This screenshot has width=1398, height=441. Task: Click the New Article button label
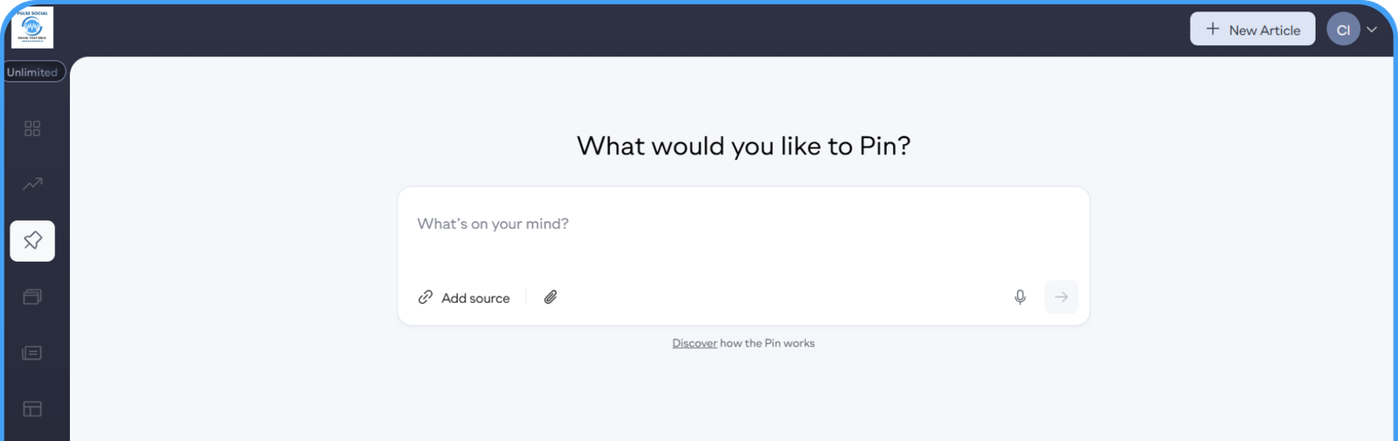click(1264, 31)
